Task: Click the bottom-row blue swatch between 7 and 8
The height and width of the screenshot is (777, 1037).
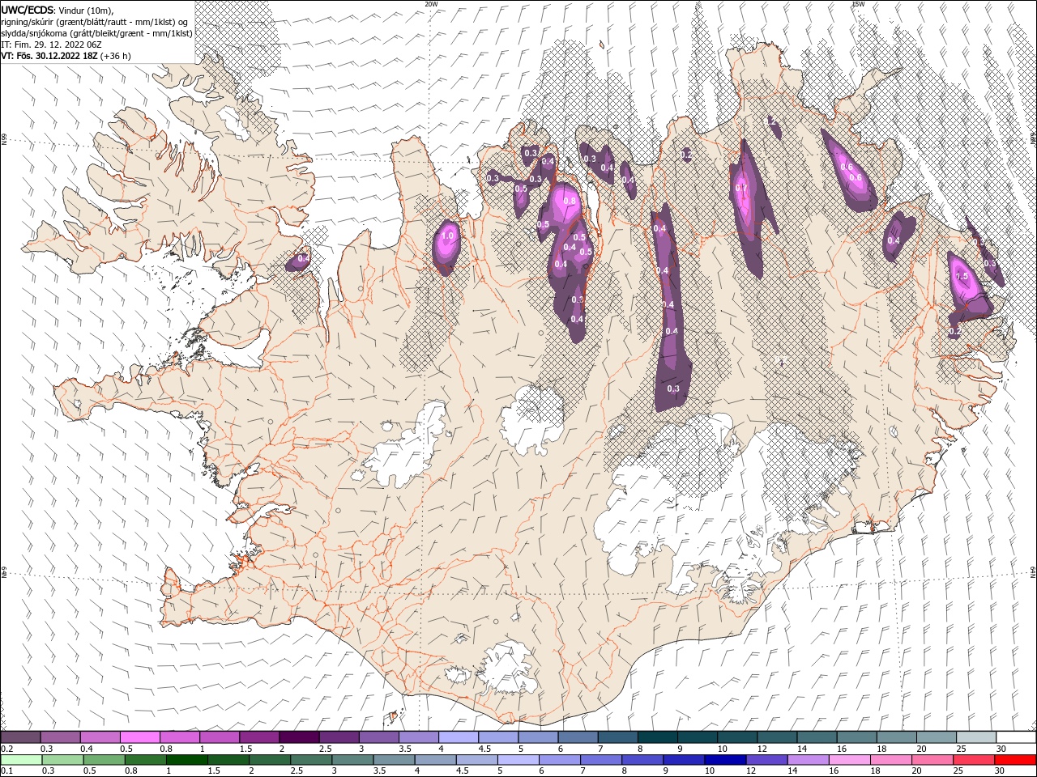Action: click(601, 759)
